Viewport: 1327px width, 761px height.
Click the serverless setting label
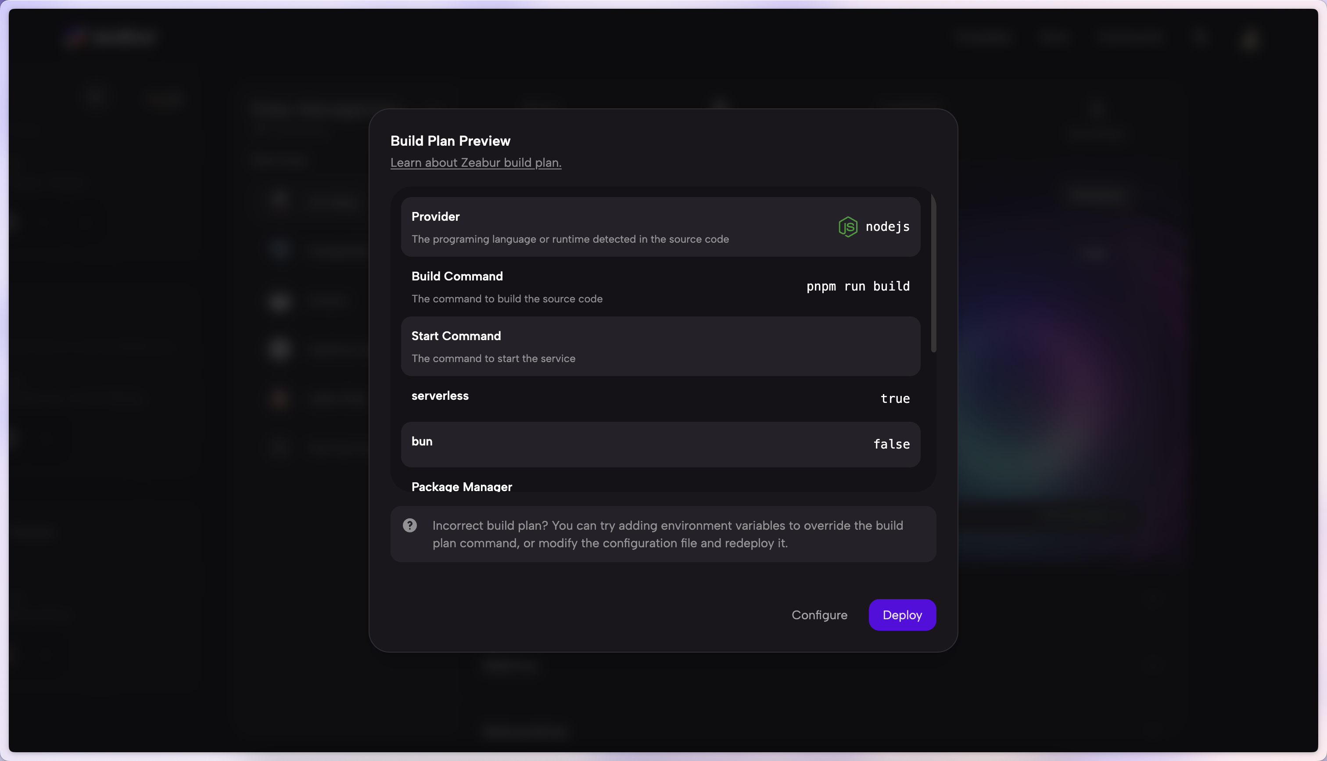point(439,396)
